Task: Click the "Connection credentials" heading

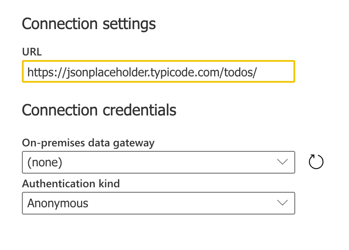Action: tap(99, 110)
